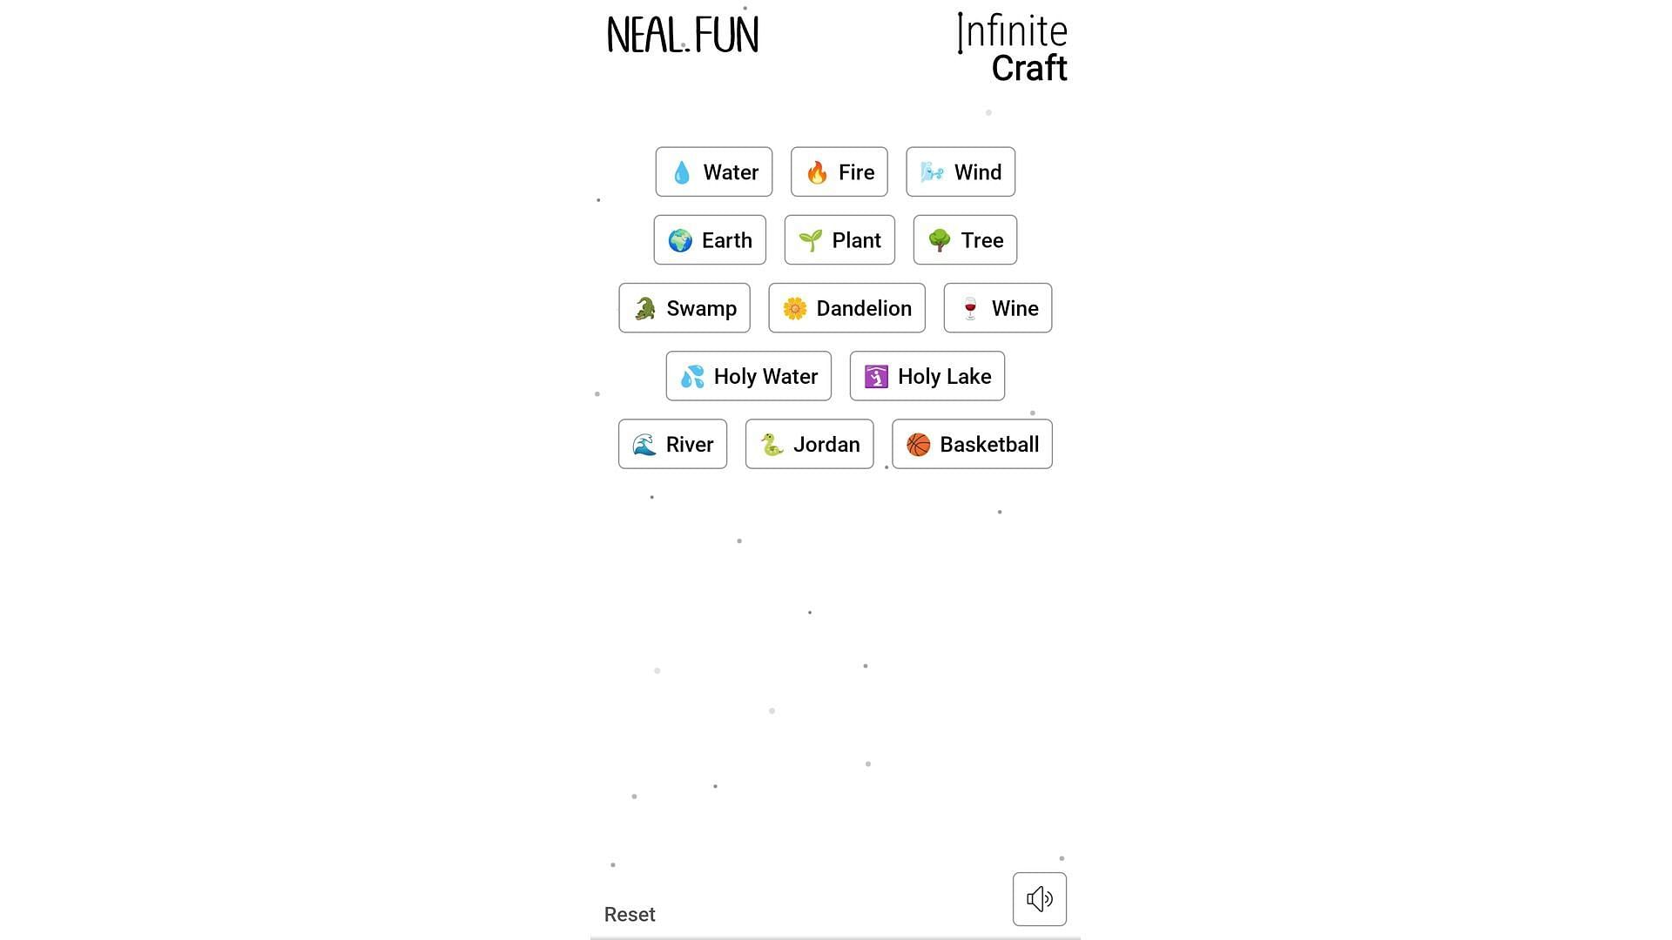Click the Swamp element icon

tap(645, 307)
